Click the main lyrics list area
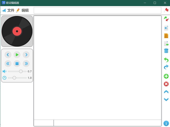Screen dimensions: 170x127 [x=98, y=68]
